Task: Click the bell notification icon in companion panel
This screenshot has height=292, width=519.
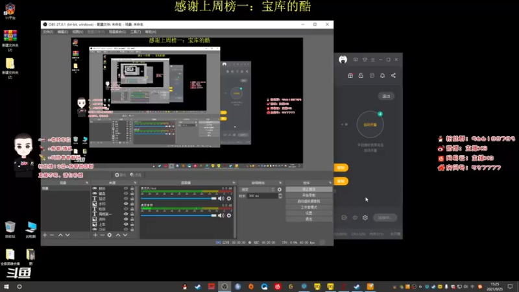Action: coord(382,75)
